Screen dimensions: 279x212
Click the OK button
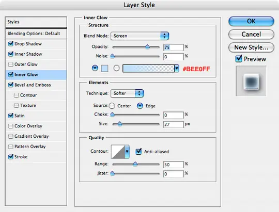[251, 21]
